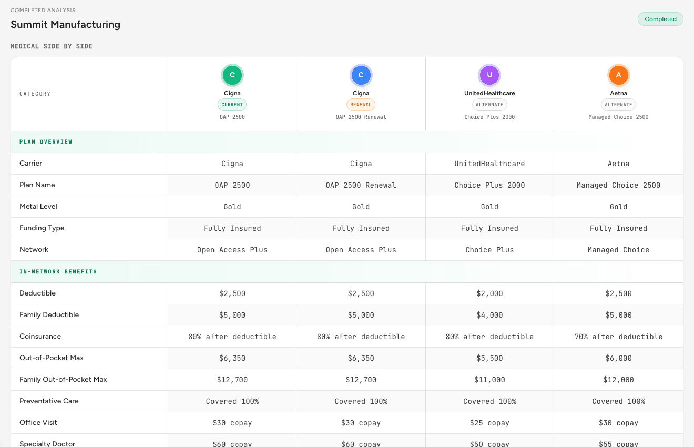The height and width of the screenshot is (447, 694).
Task: Click the $50 copay Specialty Doctor value
Action: (x=489, y=444)
